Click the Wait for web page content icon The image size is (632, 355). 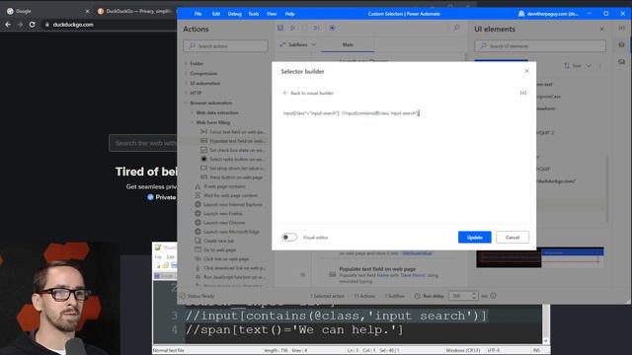[197, 195]
